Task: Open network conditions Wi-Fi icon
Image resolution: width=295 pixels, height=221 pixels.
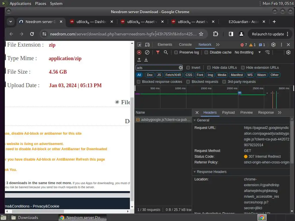Action: (267, 52)
